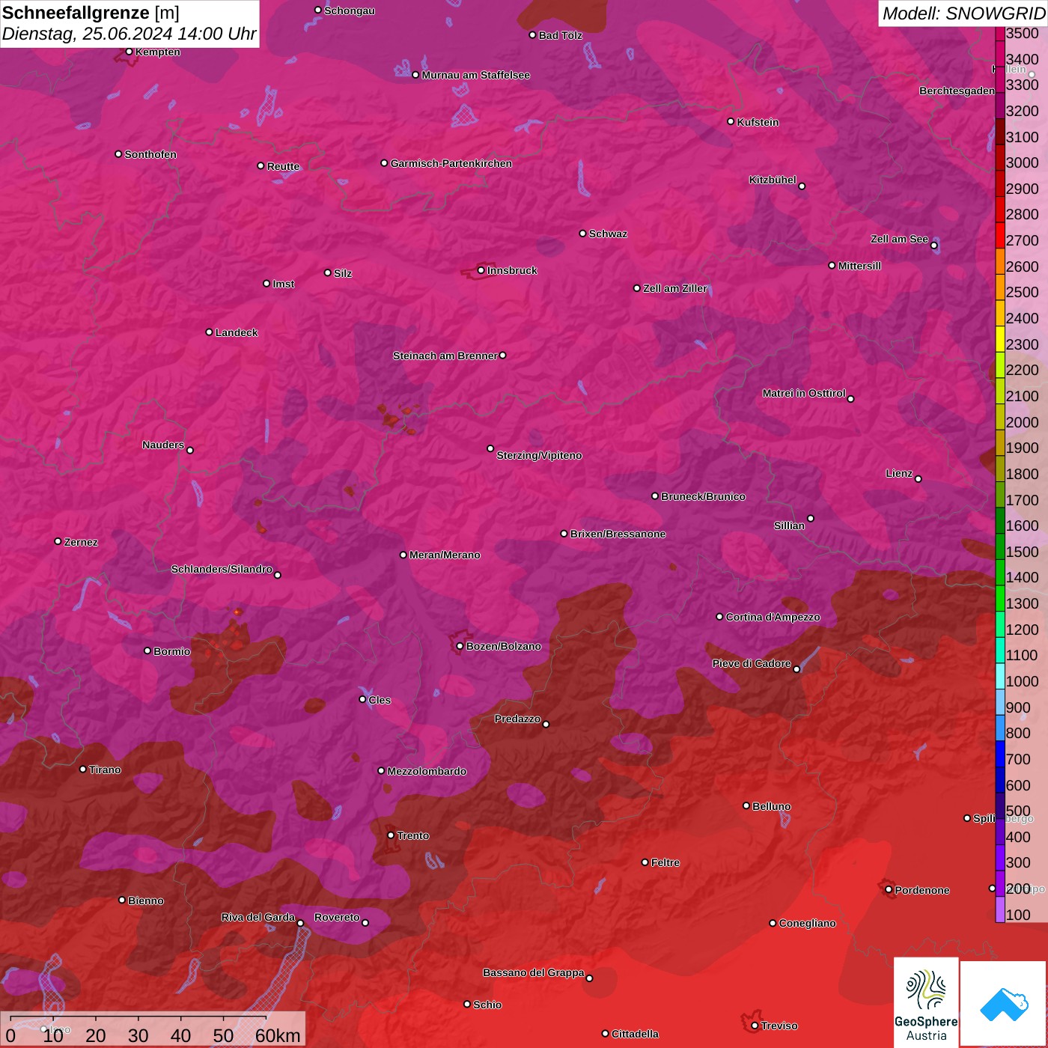Pick the Pordenone city marker dot
Screen dimensions: 1048x1048
tap(889, 889)
